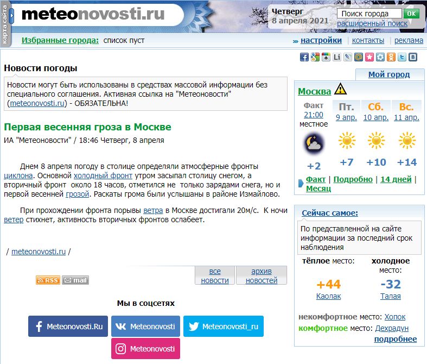Open the 'Дехрадун' comfortable place link
This screenshot has height=364, width=427.
[392, 328]
